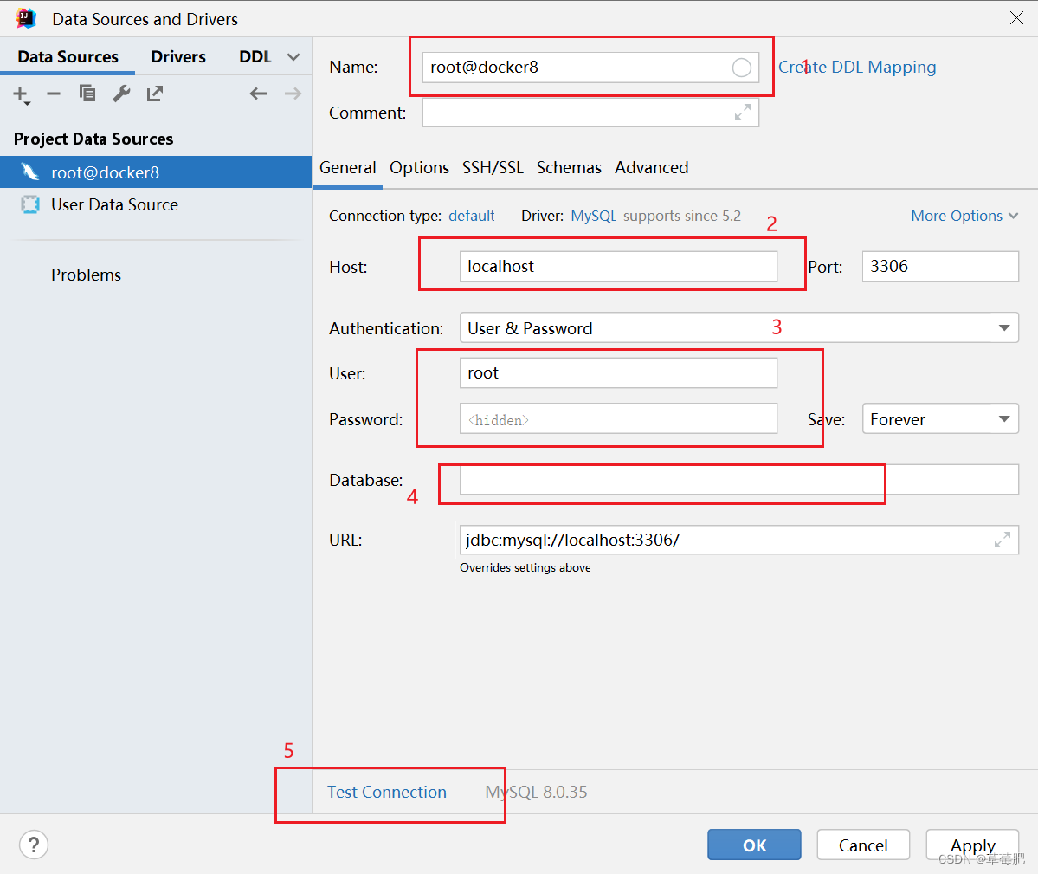
Task: Focus the hidden Password field
Action: (x=618, y=419)
